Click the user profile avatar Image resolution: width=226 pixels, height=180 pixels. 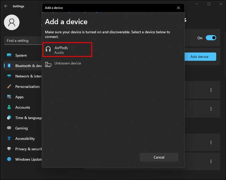click(12, 23)
